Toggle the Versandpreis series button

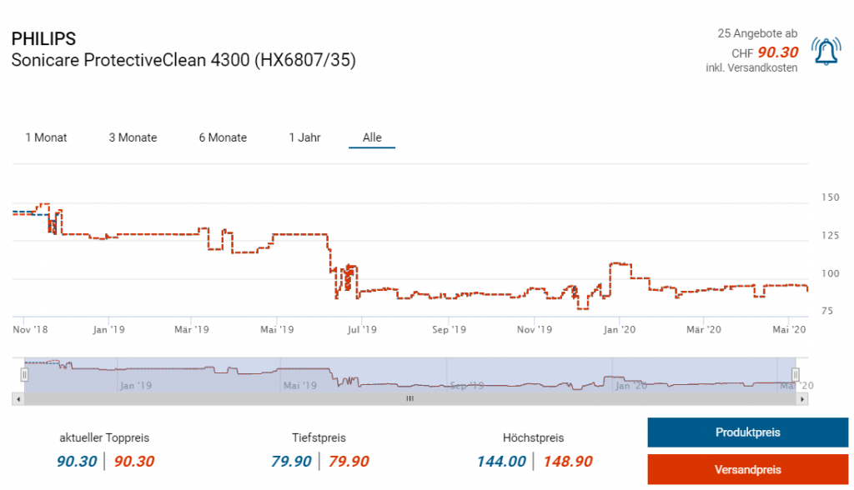click(x=747, y=469)
